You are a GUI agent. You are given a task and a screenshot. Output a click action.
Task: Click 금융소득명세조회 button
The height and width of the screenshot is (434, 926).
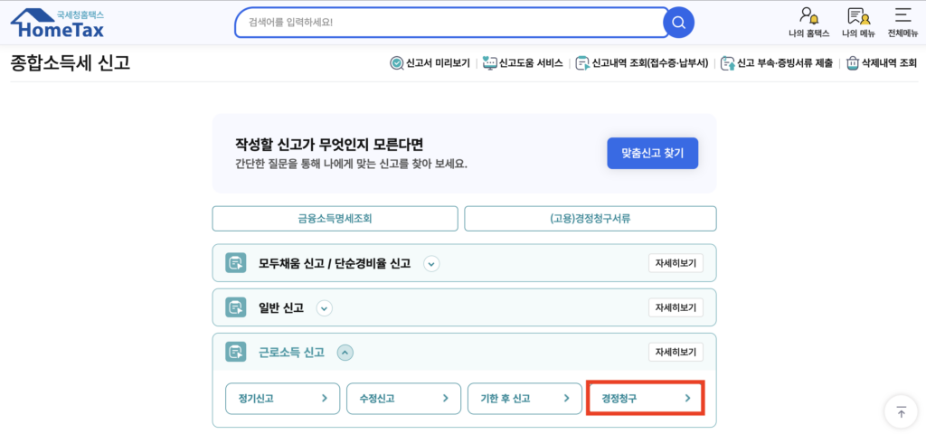click(335, 219)
